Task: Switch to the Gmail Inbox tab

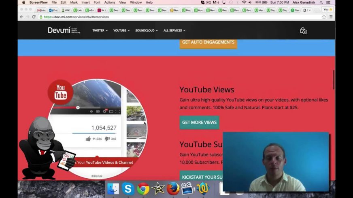Action: (x=41, y=10)
